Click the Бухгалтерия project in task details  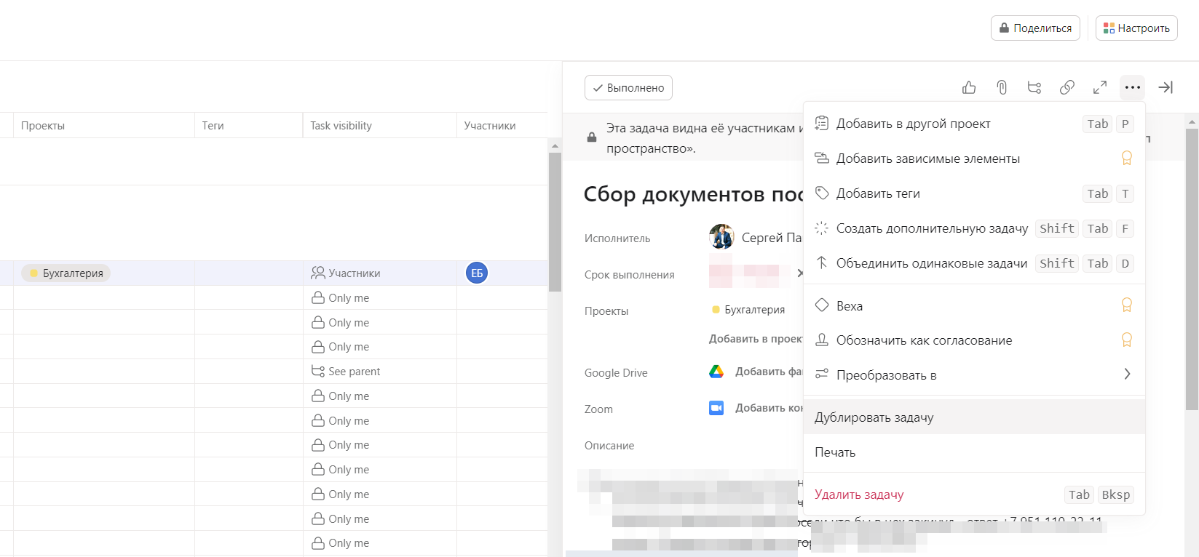[x=748, y=310]
